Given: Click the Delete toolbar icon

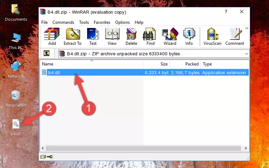Looking at the screenshot, I should pyautogui.click(x=131, y=36).
